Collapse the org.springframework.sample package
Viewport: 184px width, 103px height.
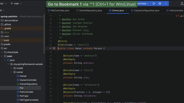click(x=8, y=64)
